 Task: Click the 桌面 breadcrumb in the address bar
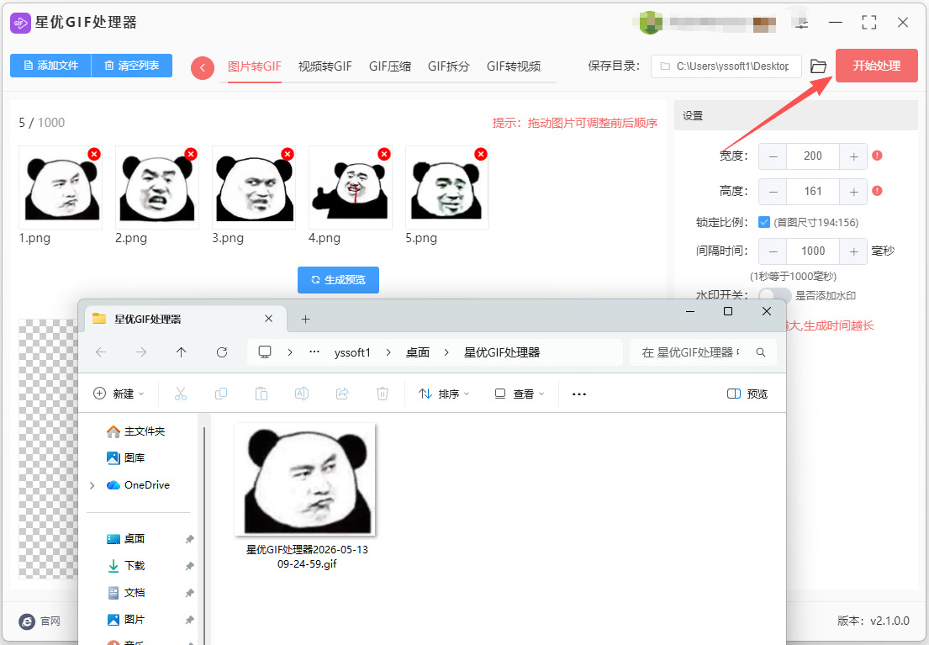418,352
